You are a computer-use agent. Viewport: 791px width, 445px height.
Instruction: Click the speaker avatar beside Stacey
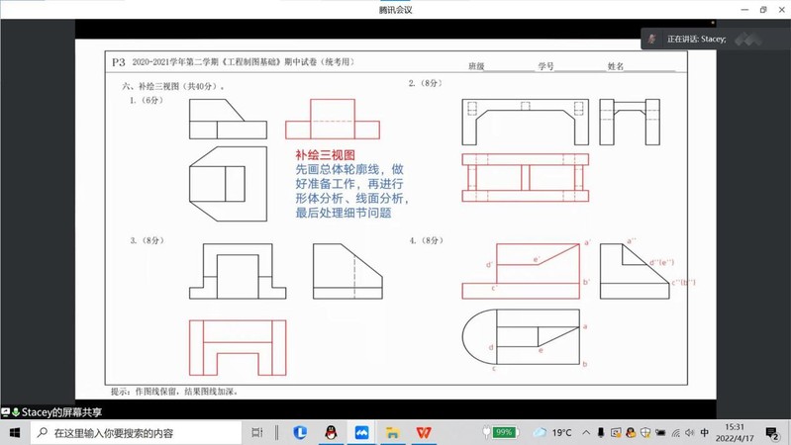(652, 40)
